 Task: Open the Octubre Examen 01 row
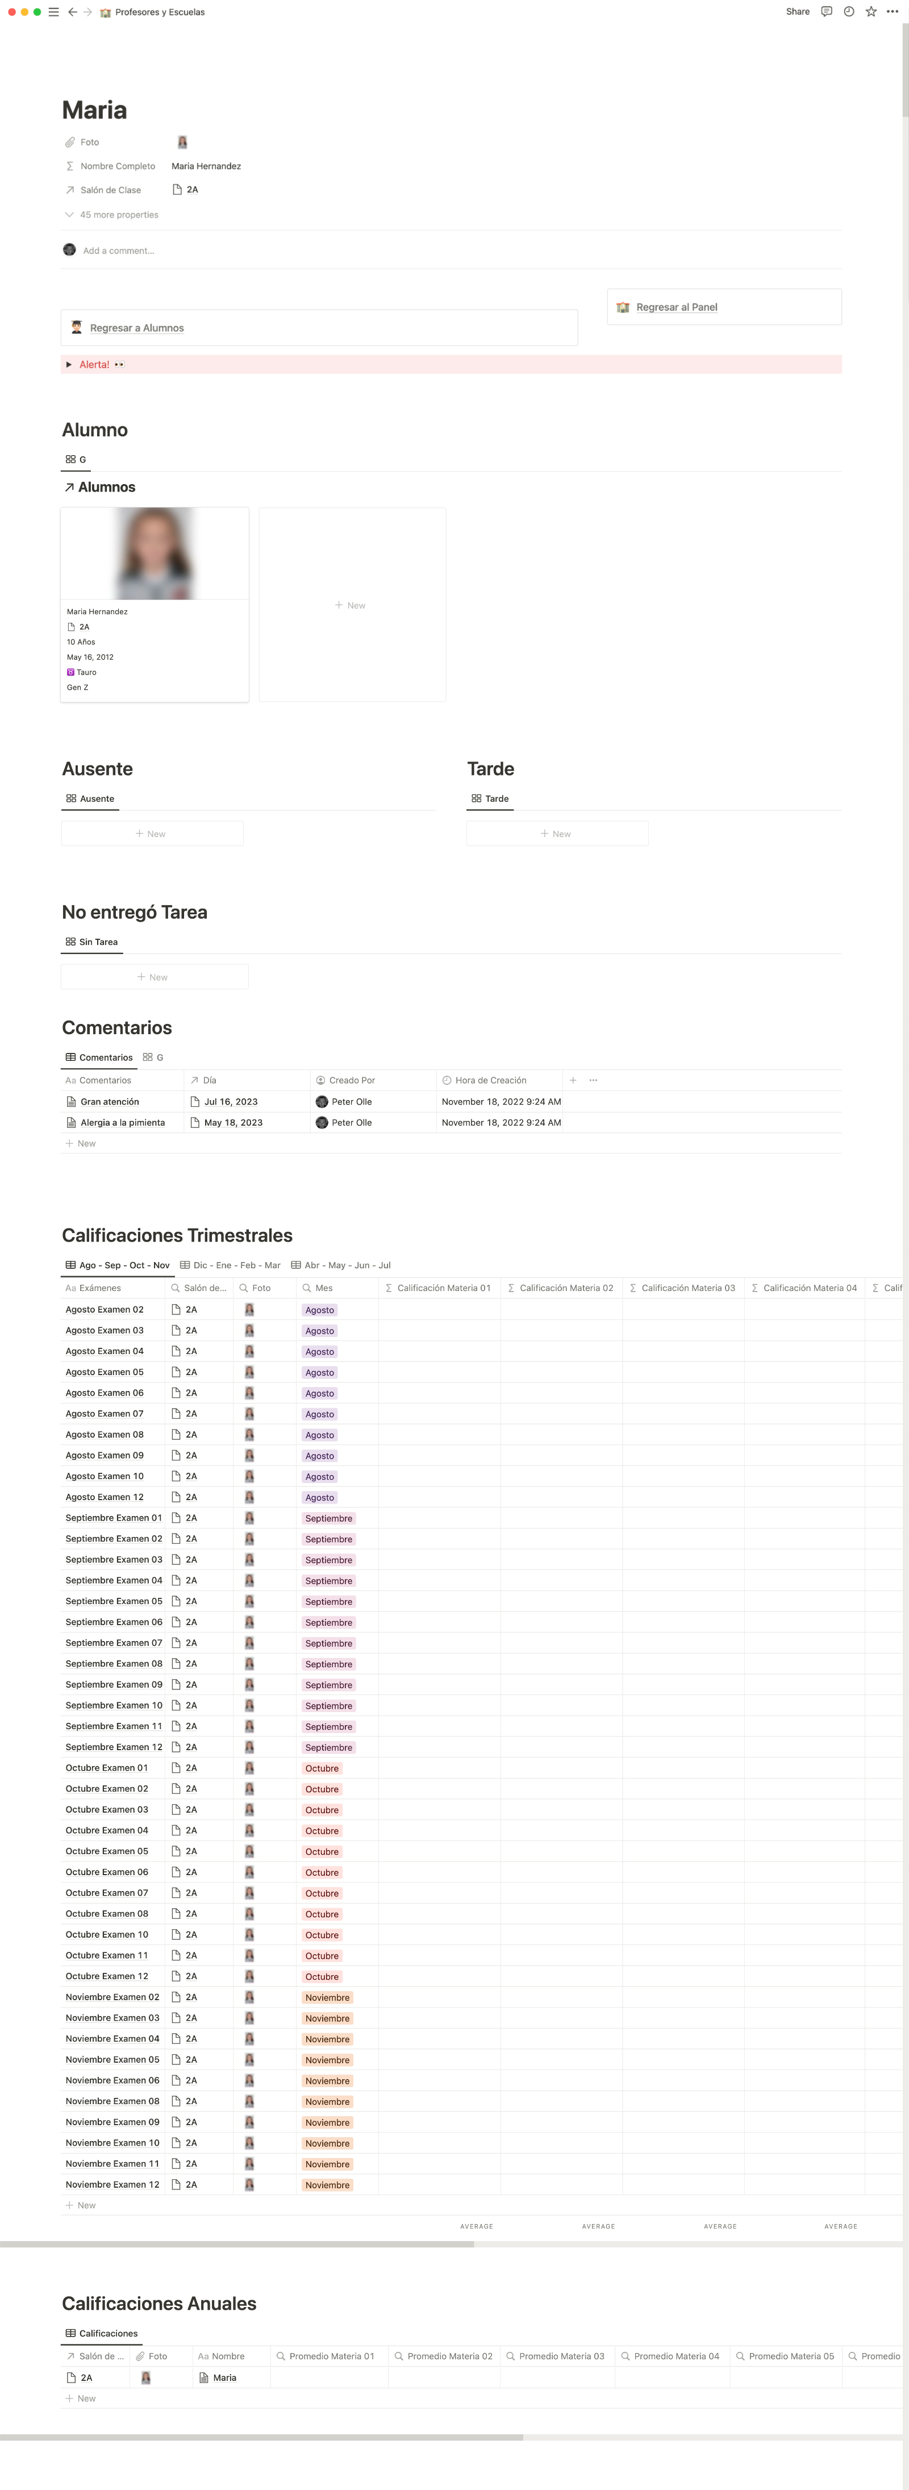pos(106,1768)
